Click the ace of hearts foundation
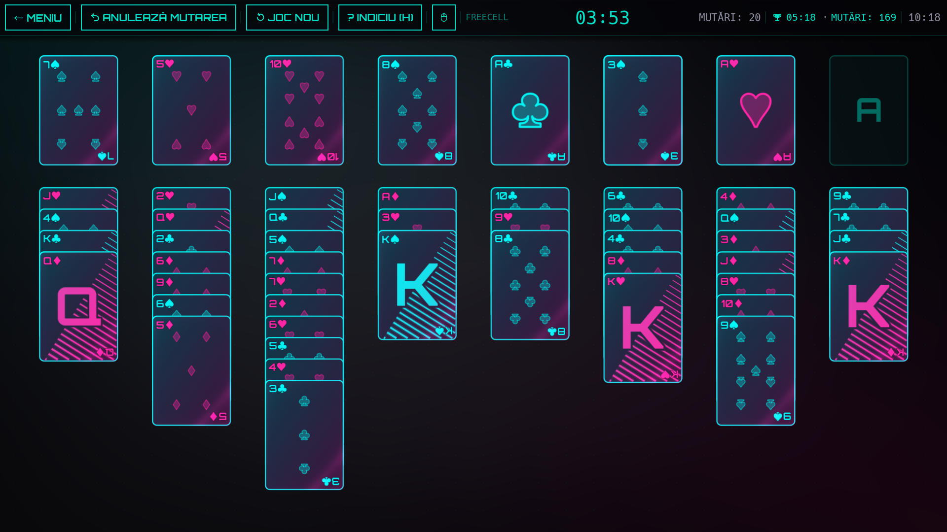 point(756,110)
